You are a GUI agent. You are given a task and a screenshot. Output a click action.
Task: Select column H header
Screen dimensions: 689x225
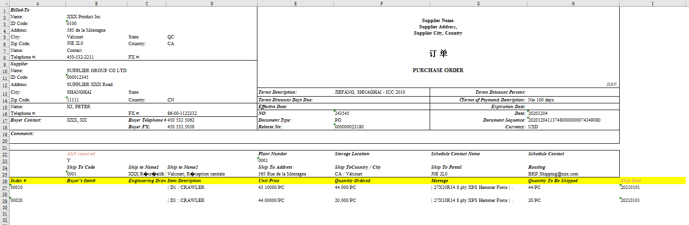pyautogui.click(x=573, y=3)
